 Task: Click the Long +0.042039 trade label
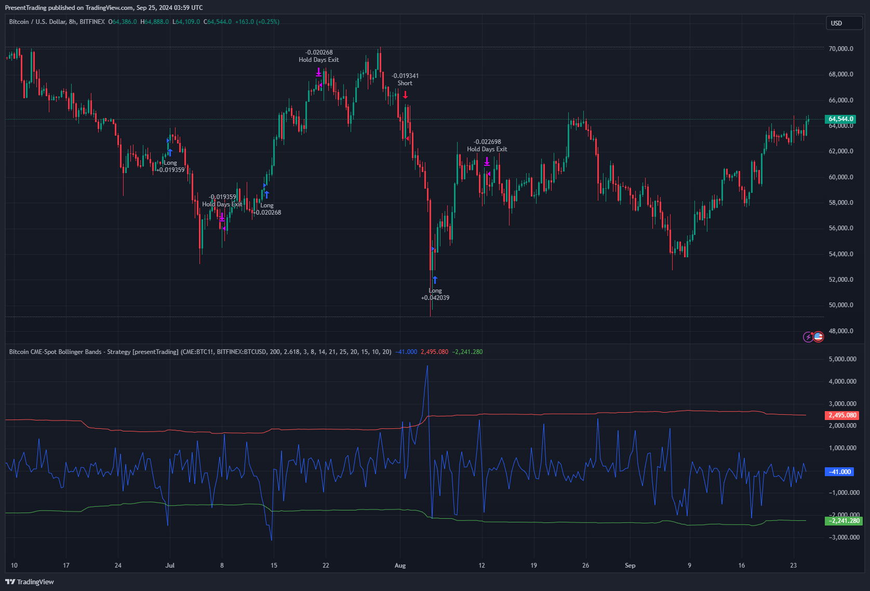435,294
